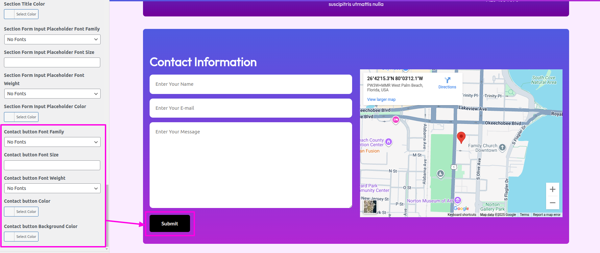The image size is (600, 253).
Task: Choose Select Color for Section Title Color
Action: point(21,14)
